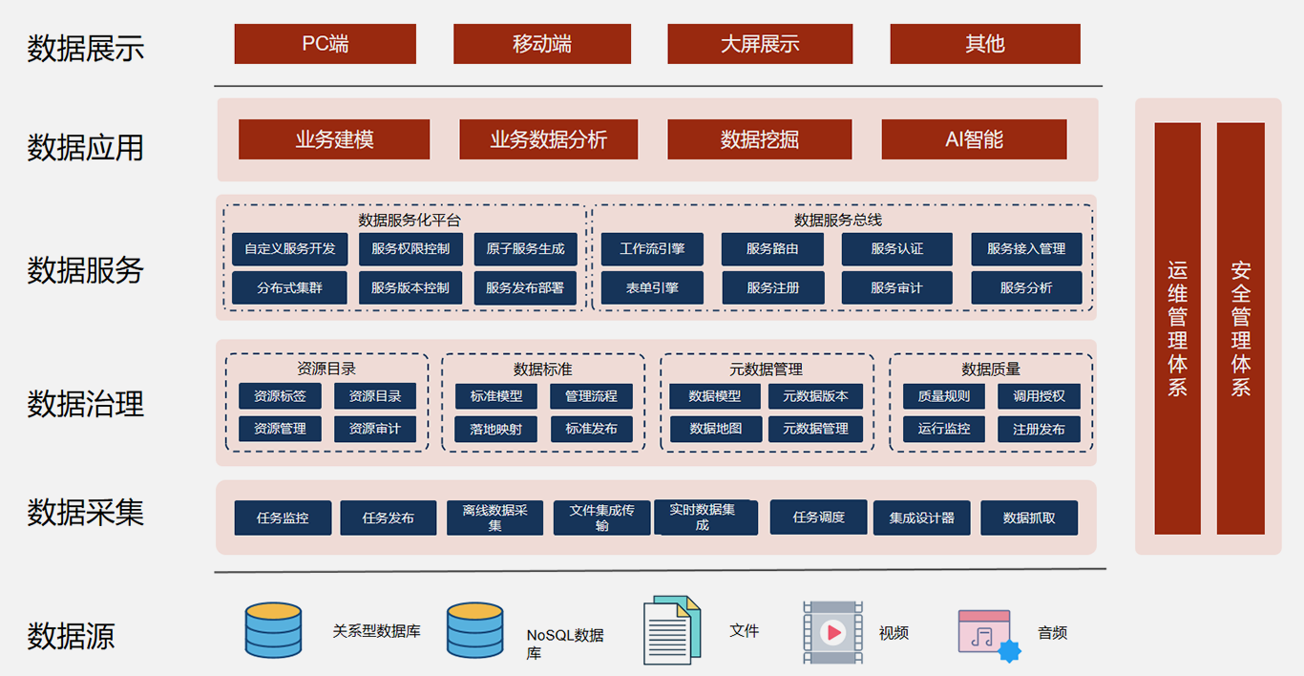This screenshot has width=1304, height=676.
Task: Select the 工作流引擎 box
Action: pos(652,249)
